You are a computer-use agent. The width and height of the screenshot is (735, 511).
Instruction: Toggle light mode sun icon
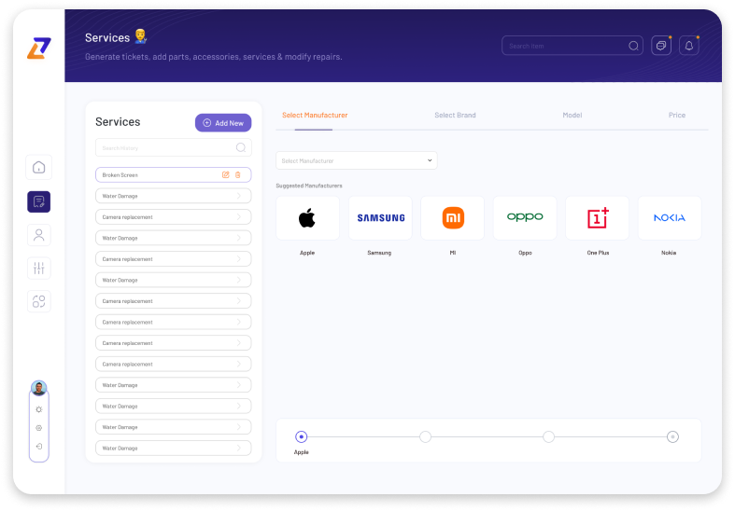click(x=39, y=409)
